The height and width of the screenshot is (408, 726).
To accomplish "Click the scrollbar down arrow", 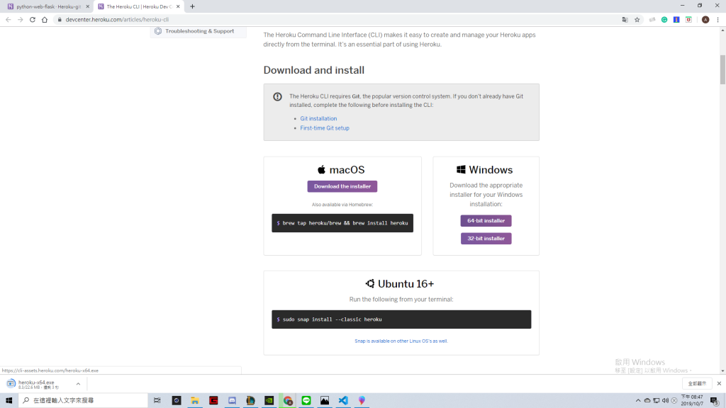I will [722, 370].
